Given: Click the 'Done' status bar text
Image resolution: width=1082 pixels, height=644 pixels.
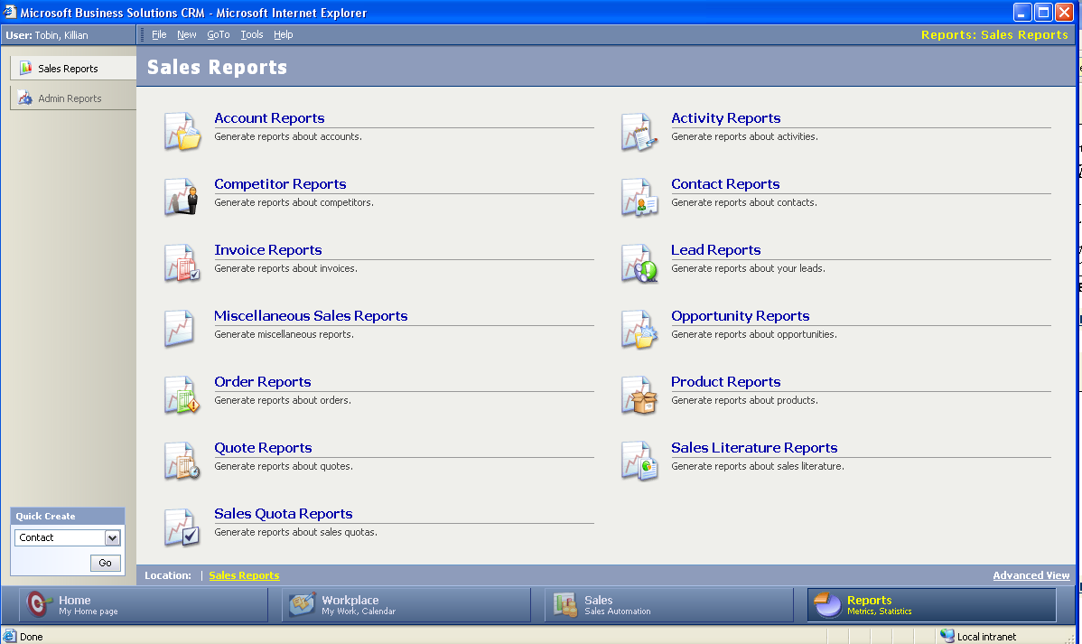Looking at the screenshot, I should (x=31, y=637).
